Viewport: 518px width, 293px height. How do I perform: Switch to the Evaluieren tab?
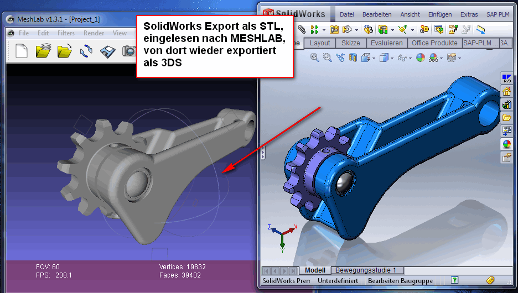(386, 43)
